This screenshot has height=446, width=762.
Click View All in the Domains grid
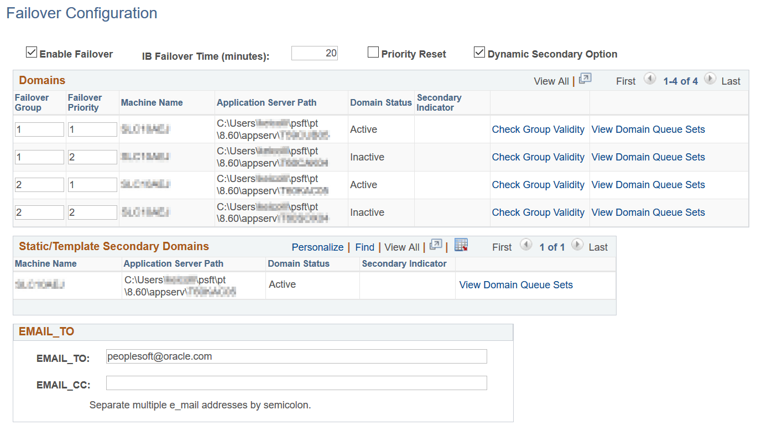coord(551,81)
